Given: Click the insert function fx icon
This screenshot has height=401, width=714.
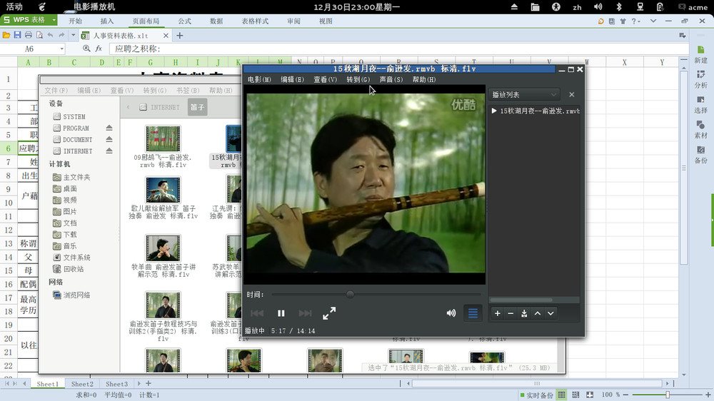Looking at the screenshot, I should point(99,49).
